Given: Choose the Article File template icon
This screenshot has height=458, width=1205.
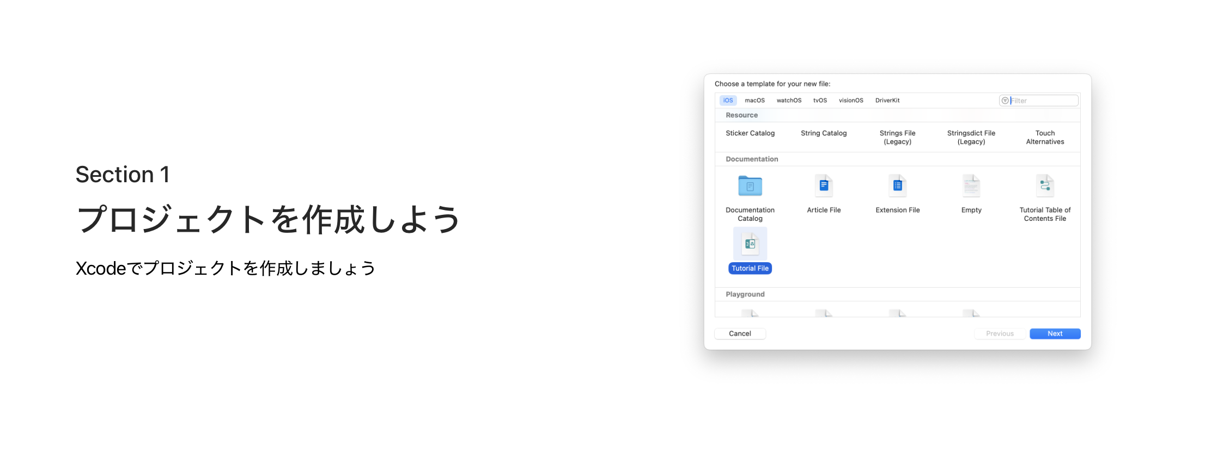Looking at the screenshot, I should pos(824,186).
